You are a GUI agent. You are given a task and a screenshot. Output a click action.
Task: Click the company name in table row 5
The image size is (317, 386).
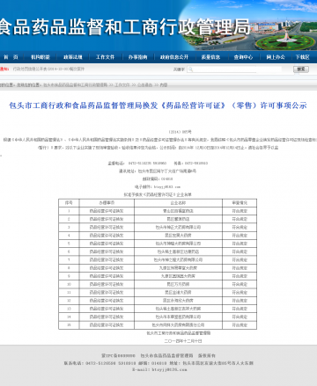[x=178, y=244]
